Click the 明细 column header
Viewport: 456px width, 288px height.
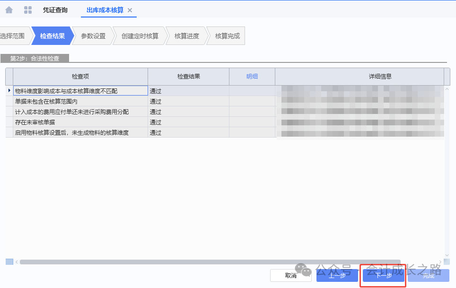point(252,76)
